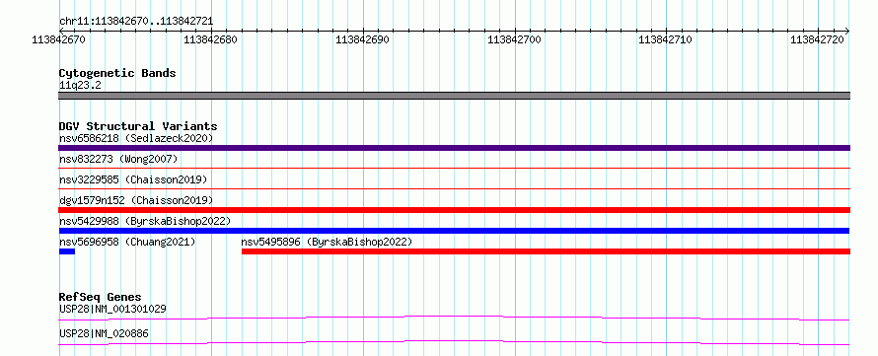Click the Cytogenetic Bands track heading
Viewport: 878px width, 356px height.
[117, 73]
